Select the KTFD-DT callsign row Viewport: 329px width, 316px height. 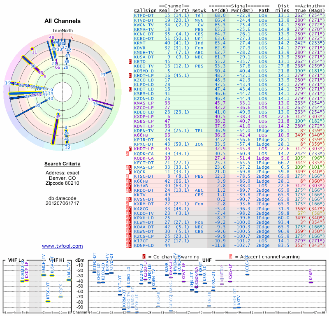pyautogui.click(x=229, y=16)
